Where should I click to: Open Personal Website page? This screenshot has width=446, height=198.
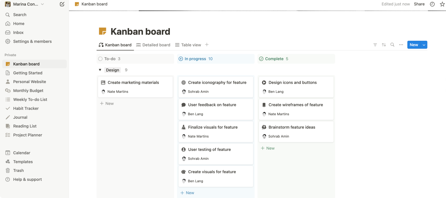pos(34,82)
